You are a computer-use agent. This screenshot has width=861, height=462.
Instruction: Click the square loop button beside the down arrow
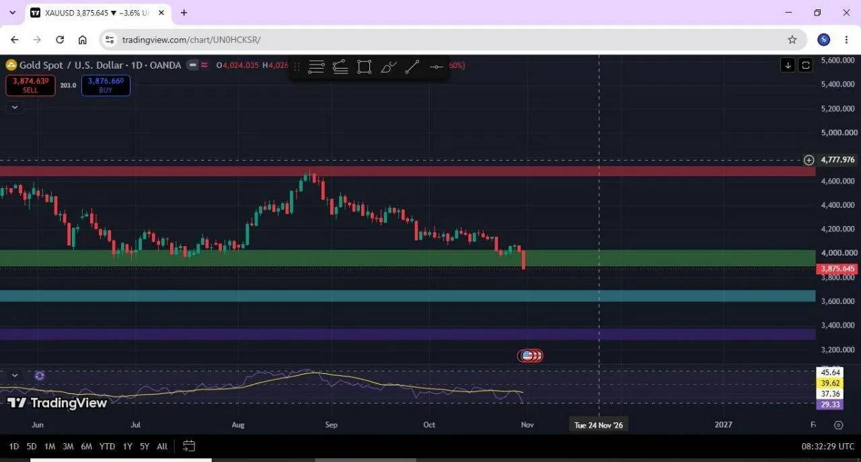806,65
